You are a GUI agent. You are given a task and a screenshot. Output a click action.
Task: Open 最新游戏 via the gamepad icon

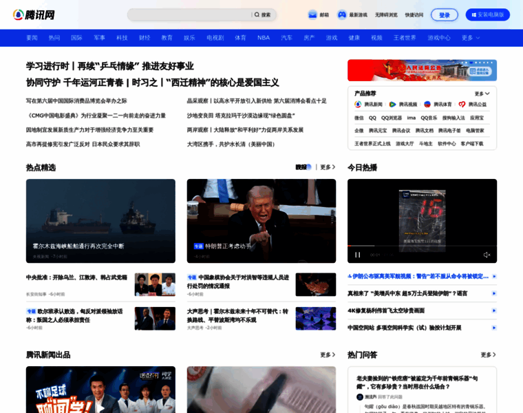coord(342,14)
